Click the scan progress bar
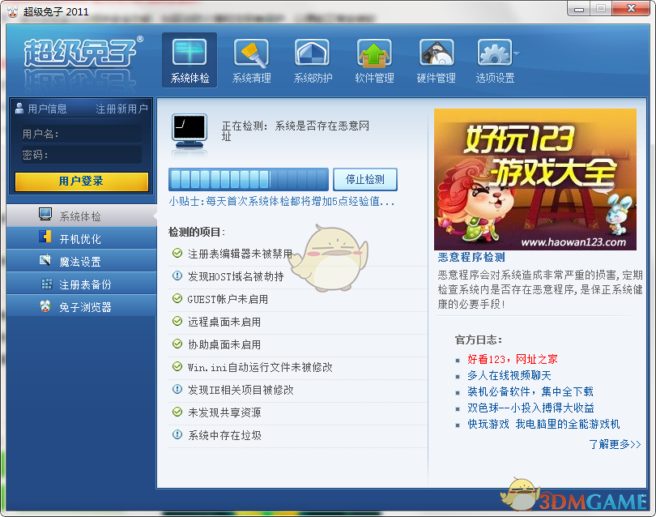 click(249, 179)
